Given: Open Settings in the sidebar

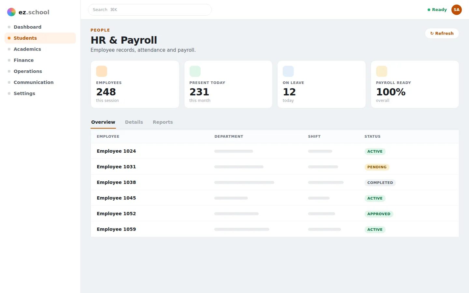Looking at the screenshot, I should click(x=40, y=93).
